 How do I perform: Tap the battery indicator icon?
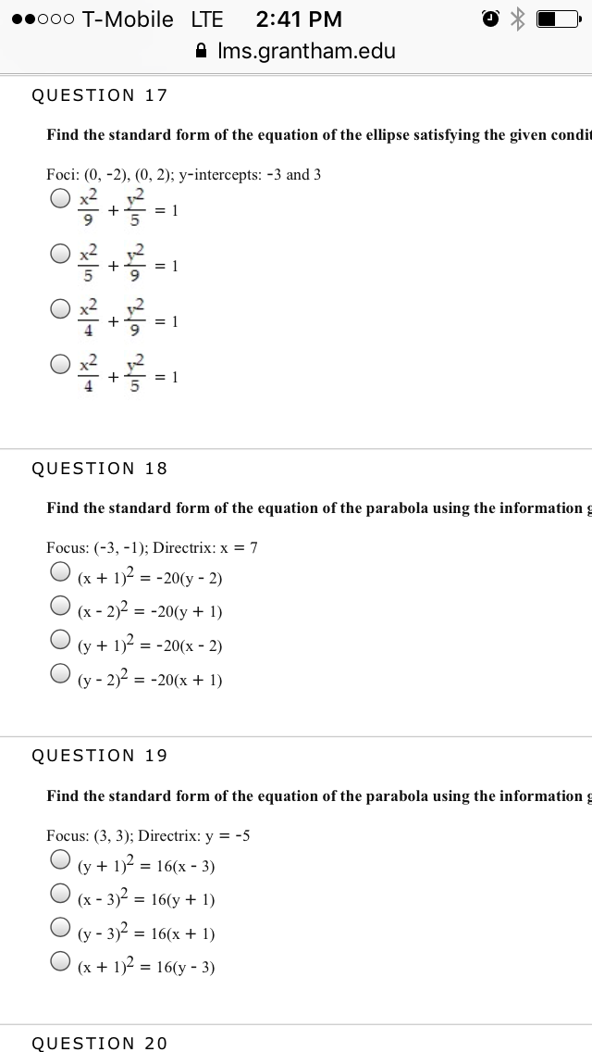[559, 19]
